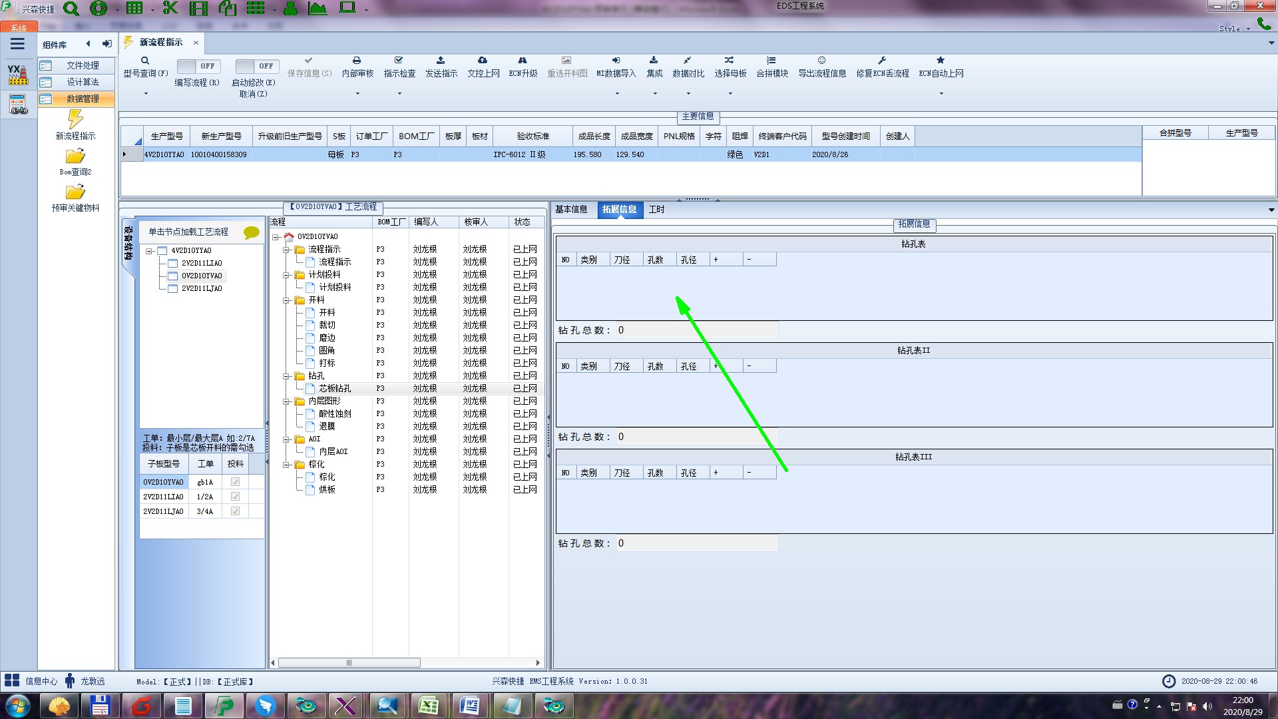Screen dimensions: 1278x719
Task: Click the 文控上网 cloud icon
Action: 483,61
